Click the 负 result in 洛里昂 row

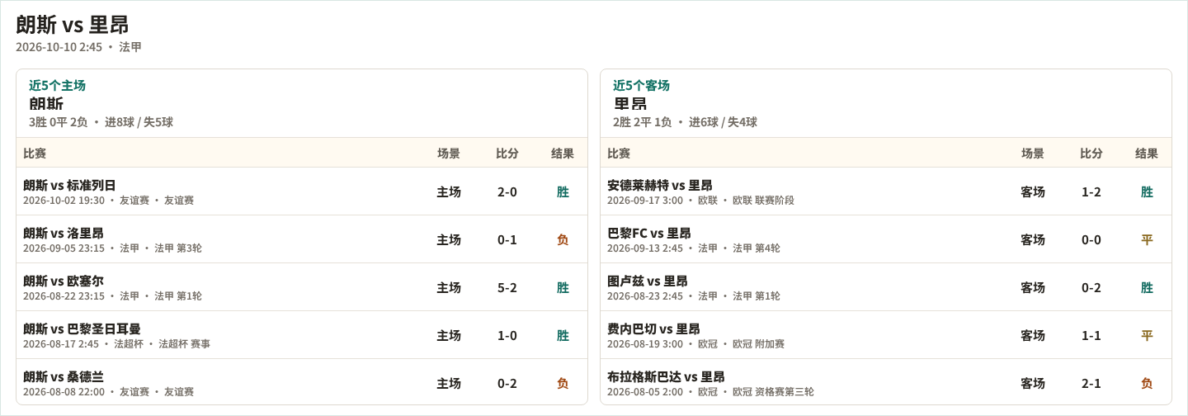(563, 239)
